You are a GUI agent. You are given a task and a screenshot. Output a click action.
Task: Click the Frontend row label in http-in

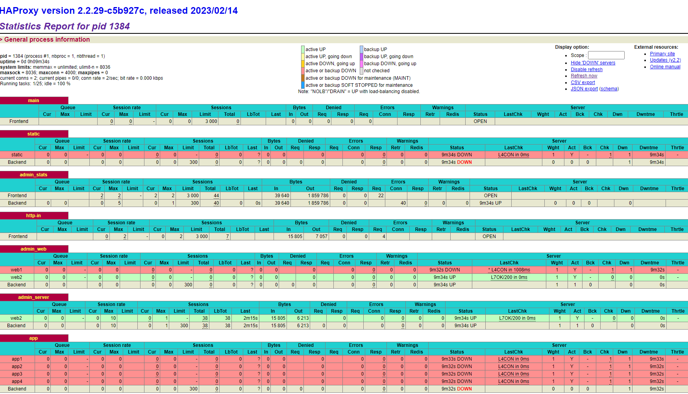18,236
